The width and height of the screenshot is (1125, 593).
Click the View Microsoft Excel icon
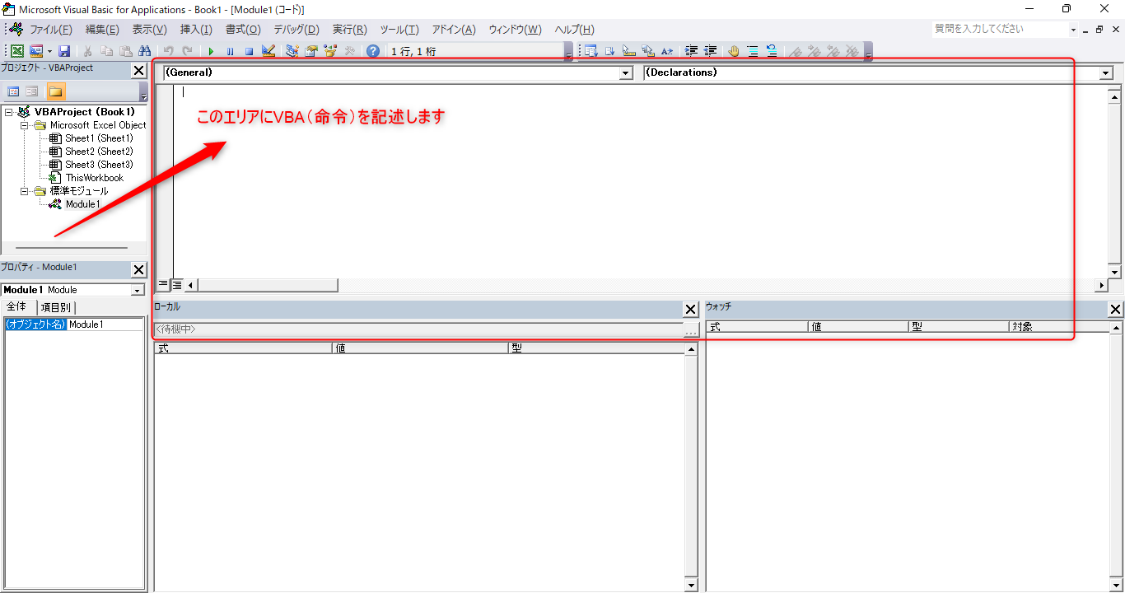[x=17, y=51]
